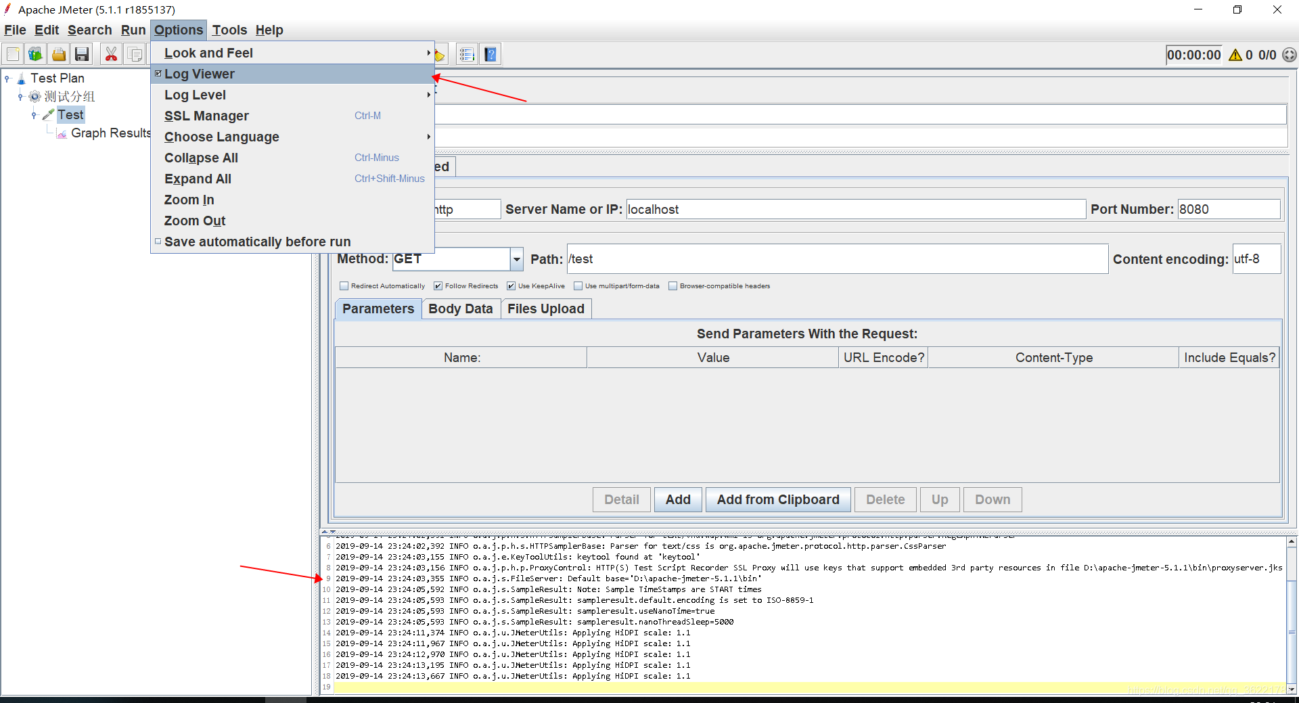
Task: Click the URL Encode? column header
Action: tap(884, 357)
